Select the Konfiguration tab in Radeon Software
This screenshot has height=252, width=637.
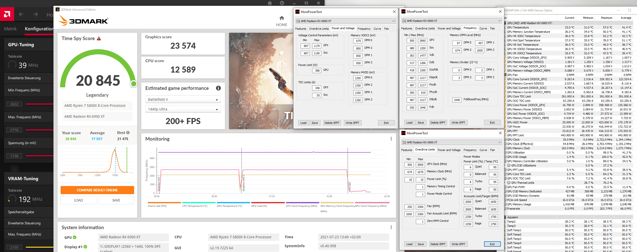(x=39, y=29)
